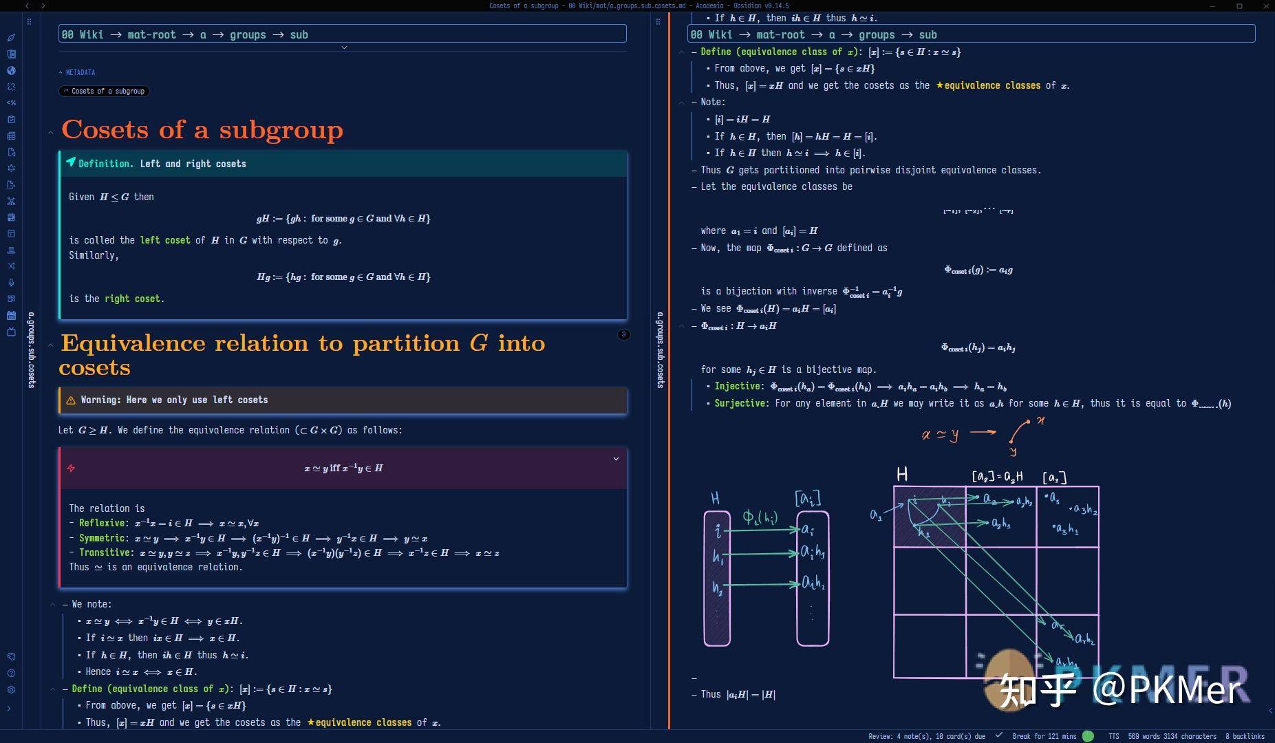
Task: Collapse the equivalence relation callout chevron
Action: click(x=616, y=459)
